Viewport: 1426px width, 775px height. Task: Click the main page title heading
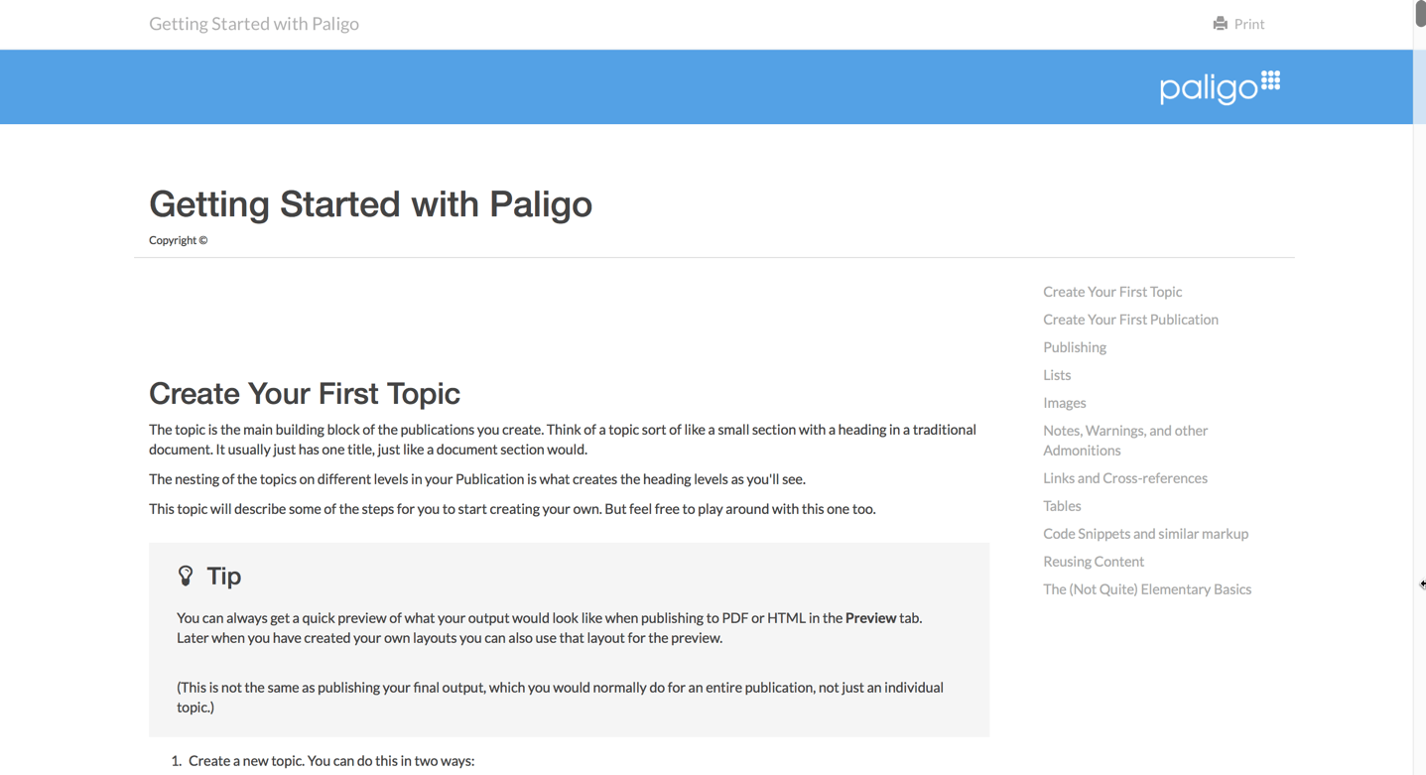coord(369,204)
